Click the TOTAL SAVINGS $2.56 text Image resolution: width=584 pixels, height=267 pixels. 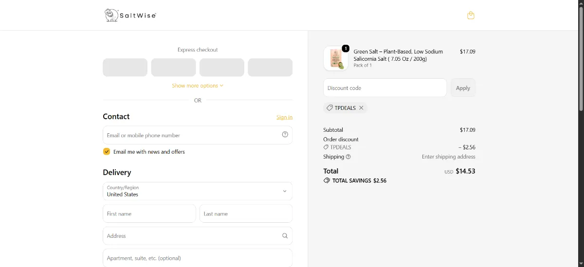[x=359, y=180]
